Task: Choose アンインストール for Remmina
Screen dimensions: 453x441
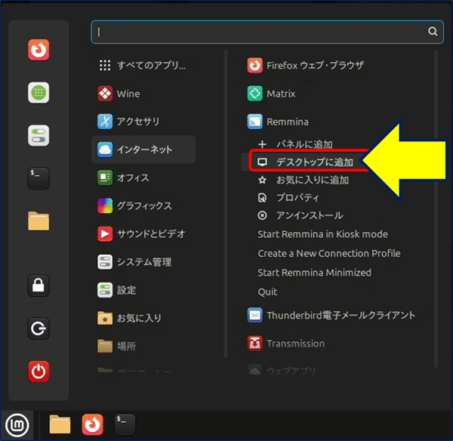Action: (300, 215)
